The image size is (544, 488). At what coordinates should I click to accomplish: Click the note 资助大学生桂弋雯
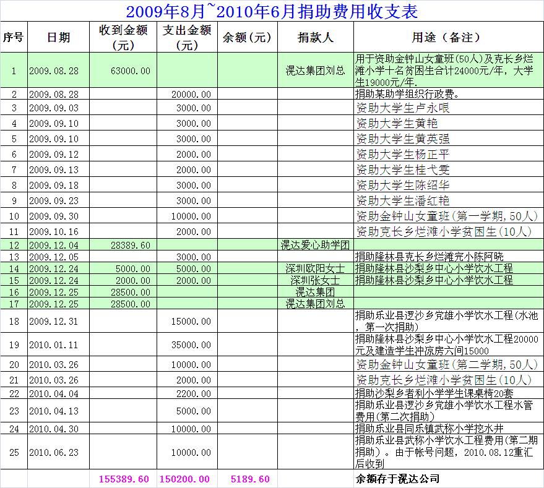click(403, 169)
